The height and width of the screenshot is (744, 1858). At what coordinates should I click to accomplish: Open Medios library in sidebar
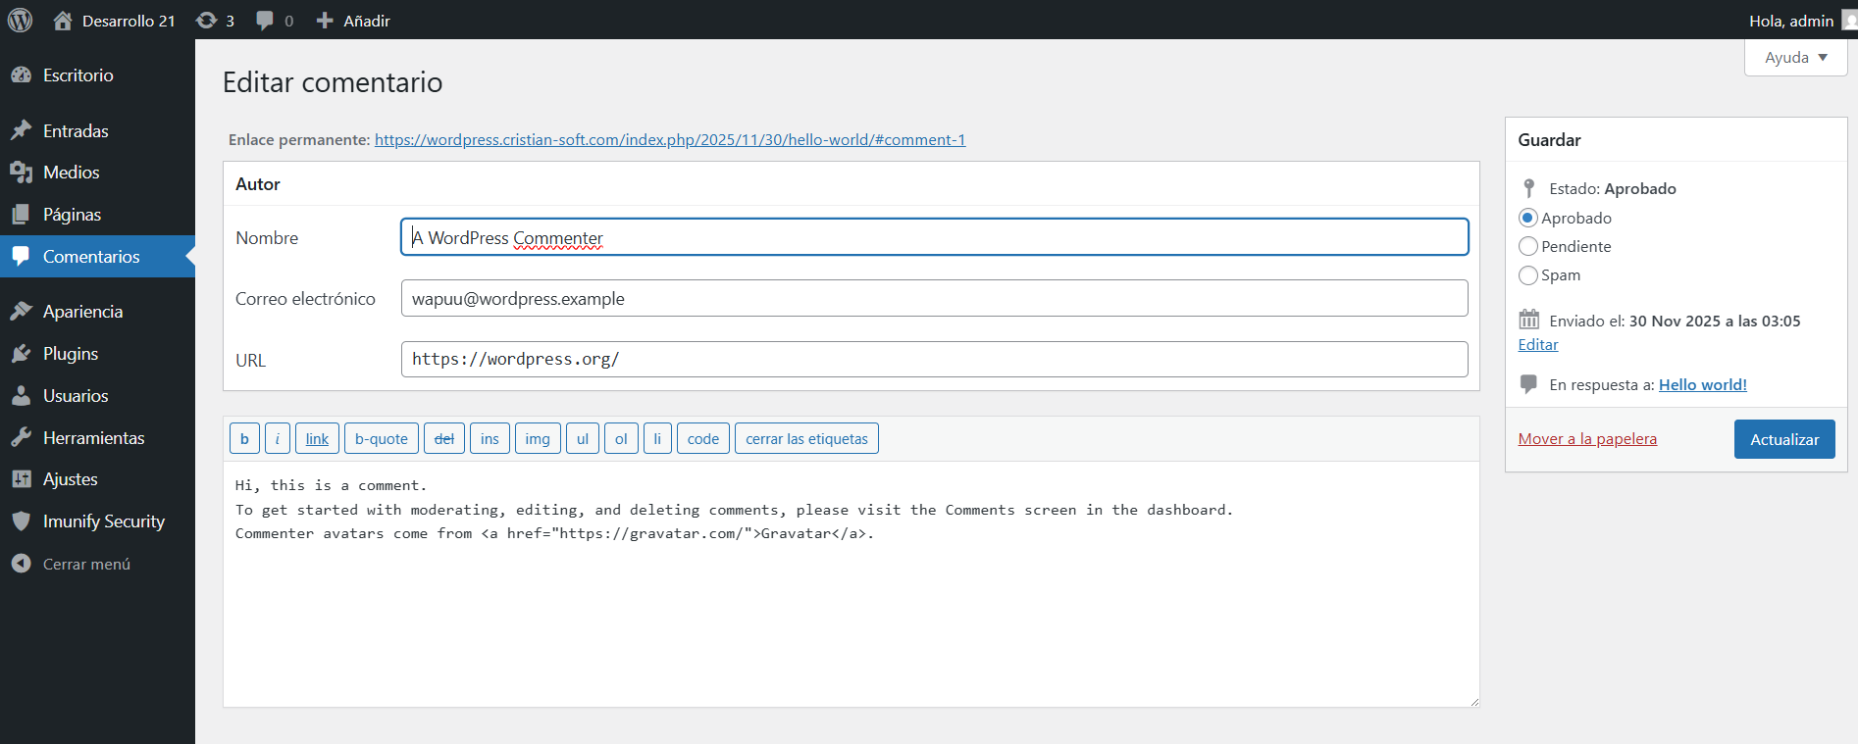click(x=71, y=173)
